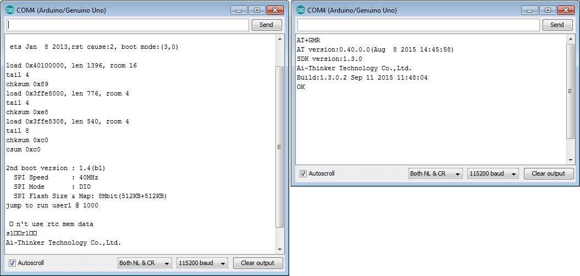Click the left window title 'COM4 (Arduino/Genuino Uno)'

click(61, 10)
